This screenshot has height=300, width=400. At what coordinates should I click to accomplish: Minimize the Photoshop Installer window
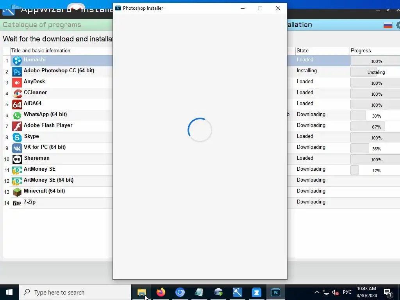pos(243,8)
